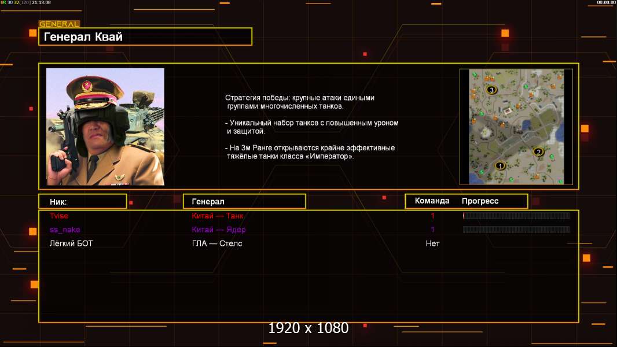Screen dimensions: 617x347
Task: Click start position 1 on the minimap
Action: pyautogui.click(x=501, y=165)
